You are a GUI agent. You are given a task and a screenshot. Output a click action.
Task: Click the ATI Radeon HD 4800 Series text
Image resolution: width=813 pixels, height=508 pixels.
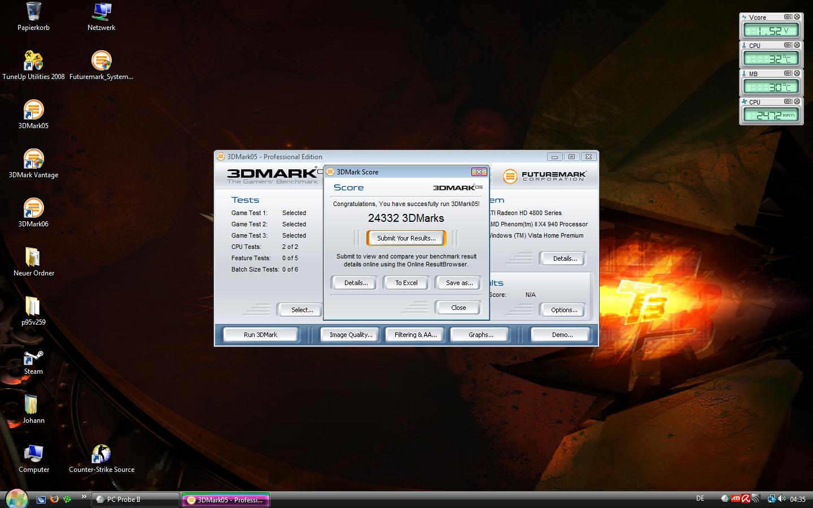(526, 213)
